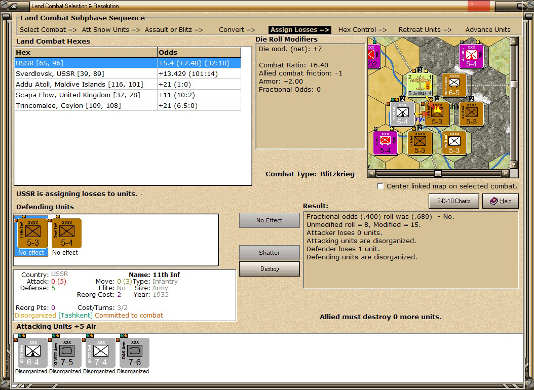Open the 2-D-10 Charts

coord(453,201)
